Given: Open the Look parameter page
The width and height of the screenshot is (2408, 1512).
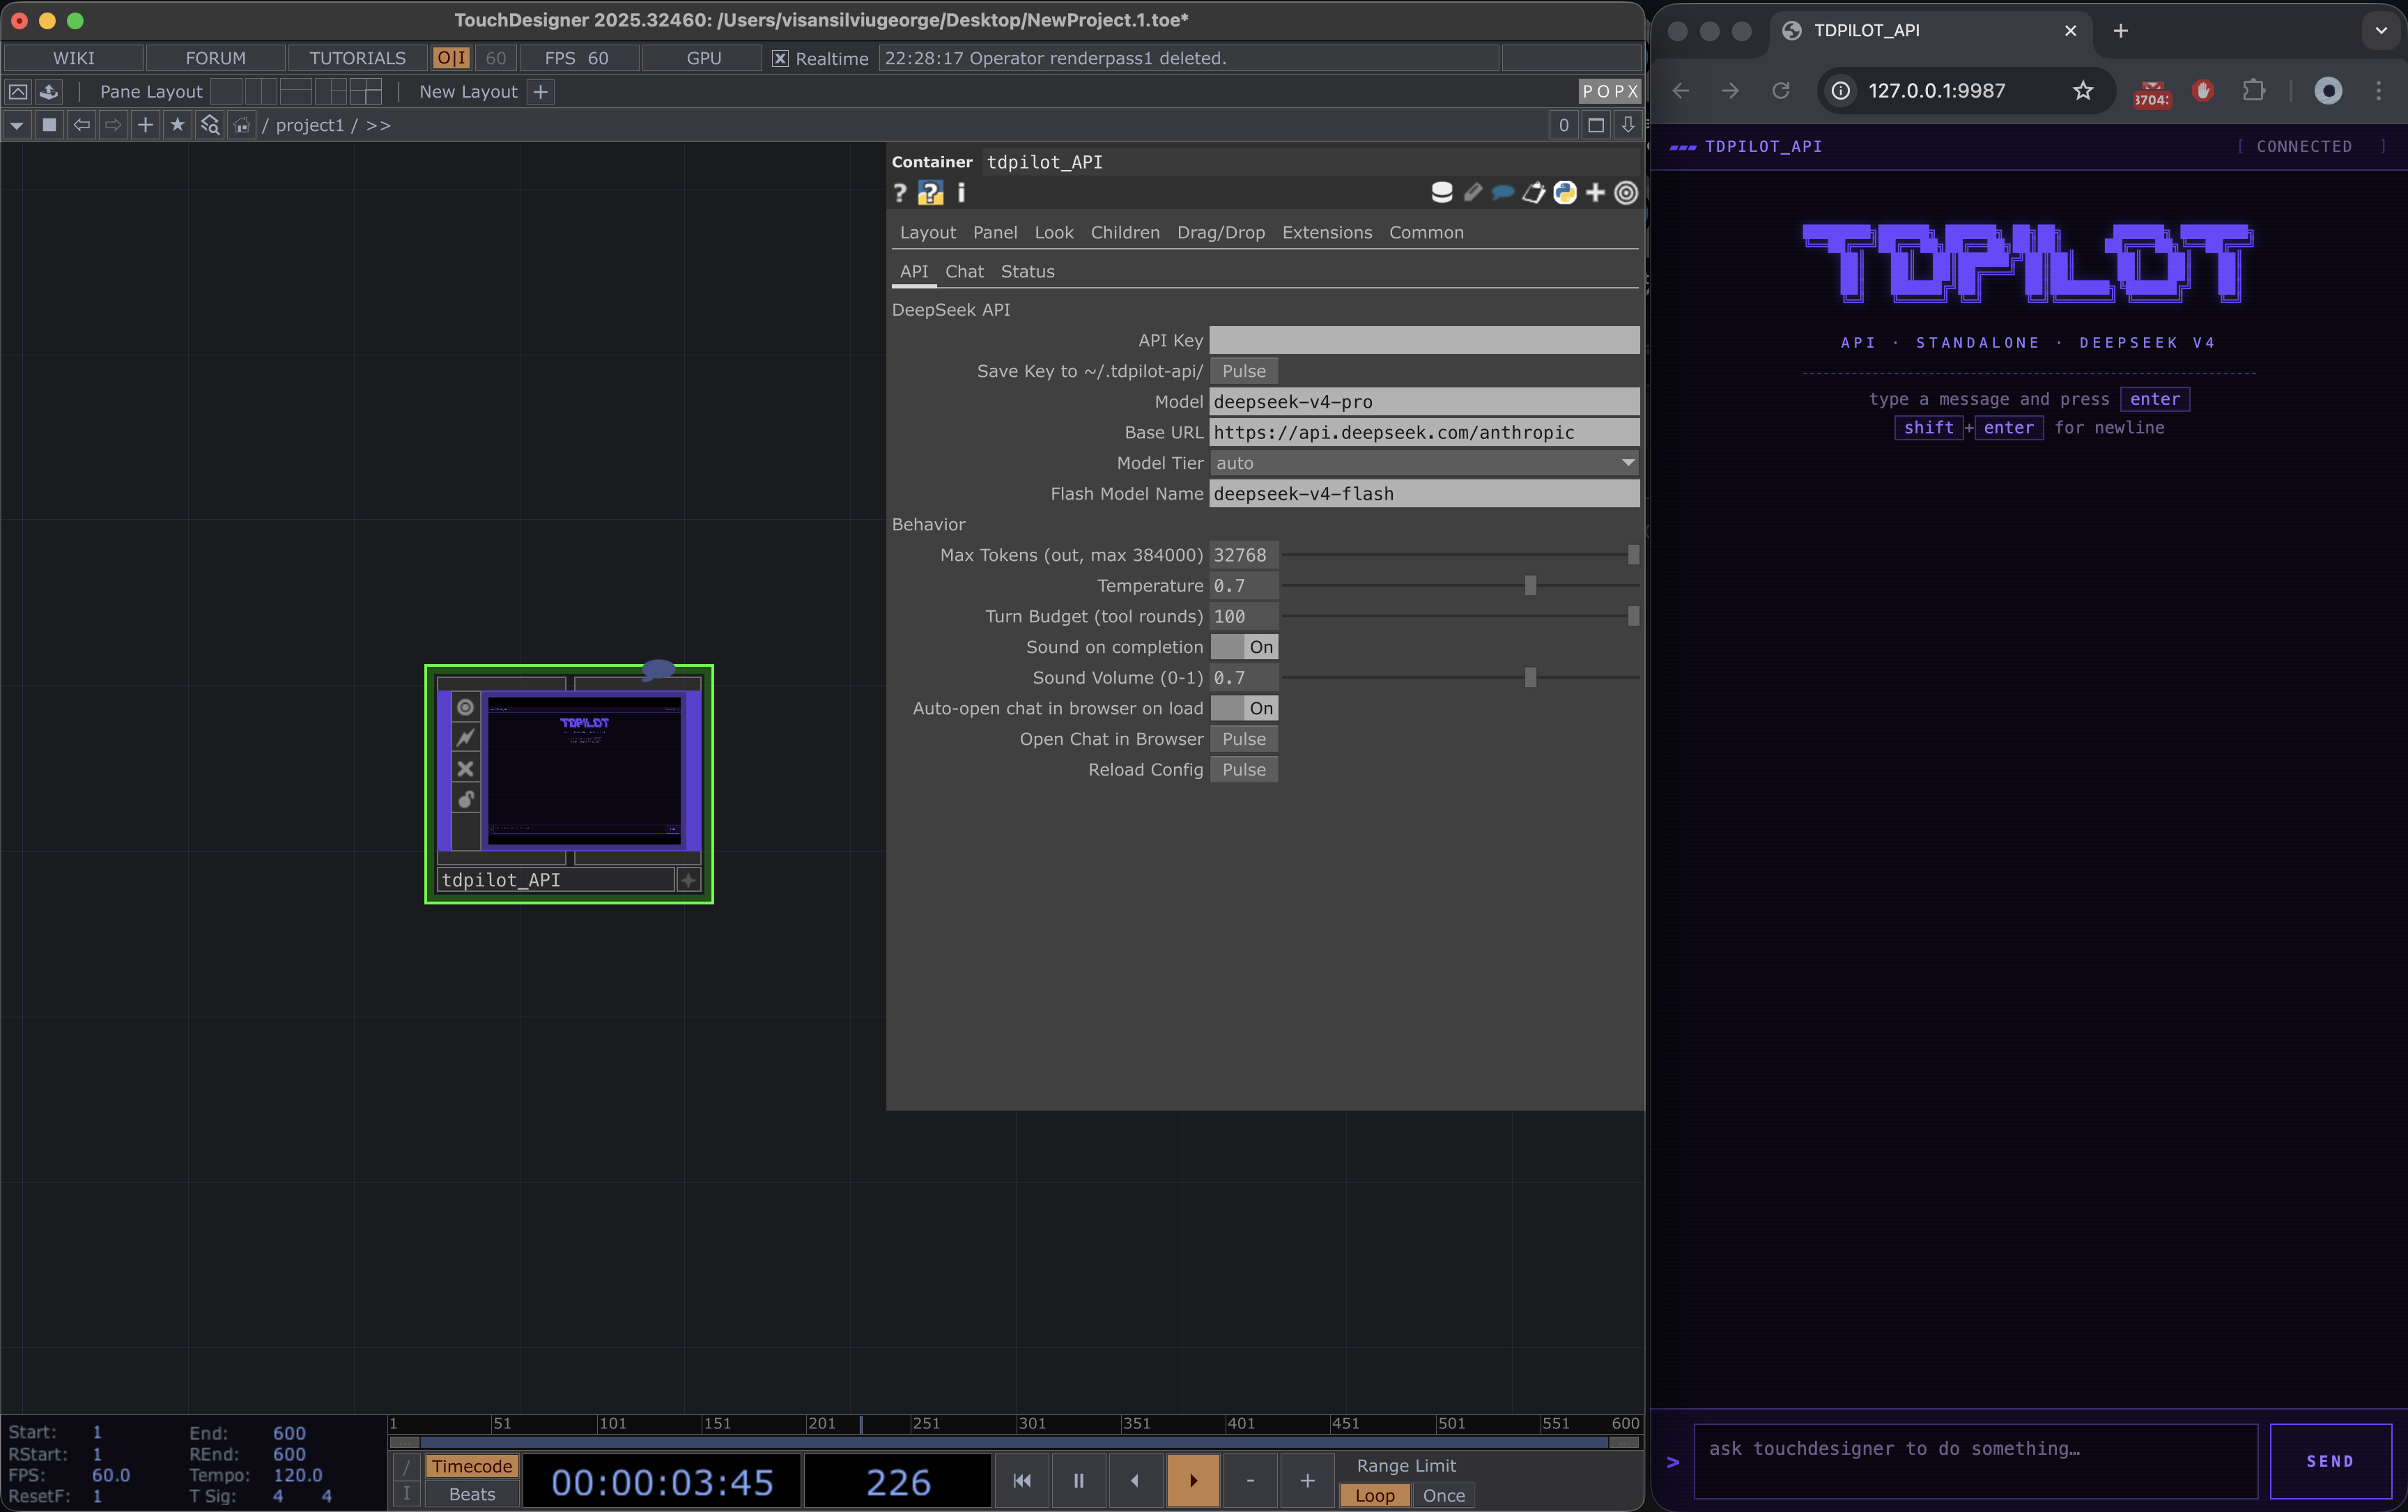Looking at the screenshot, I should pyautogui.click(x=1054, y=232).
